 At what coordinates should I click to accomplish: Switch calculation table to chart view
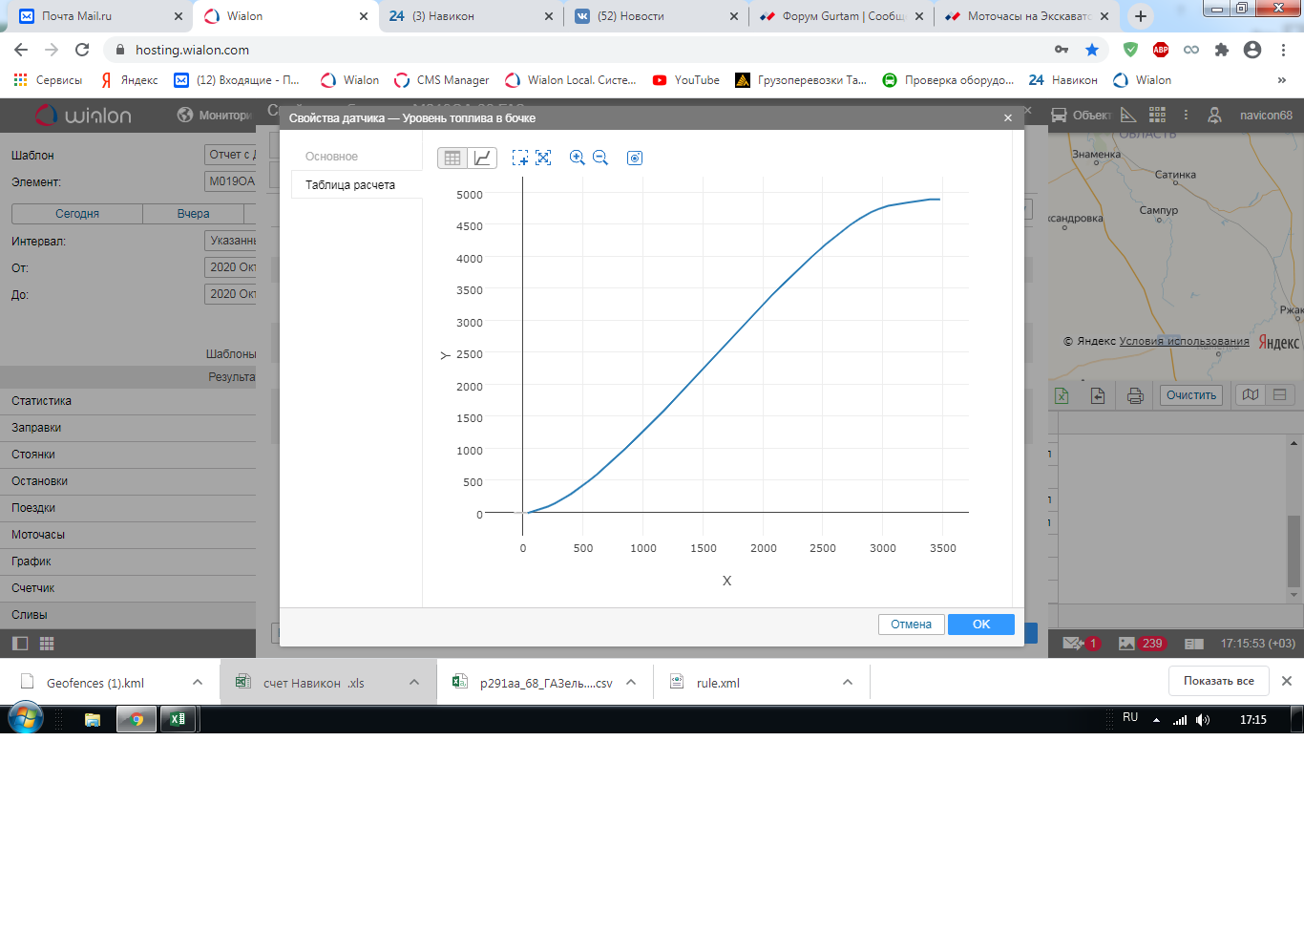(x=482, y=158)
